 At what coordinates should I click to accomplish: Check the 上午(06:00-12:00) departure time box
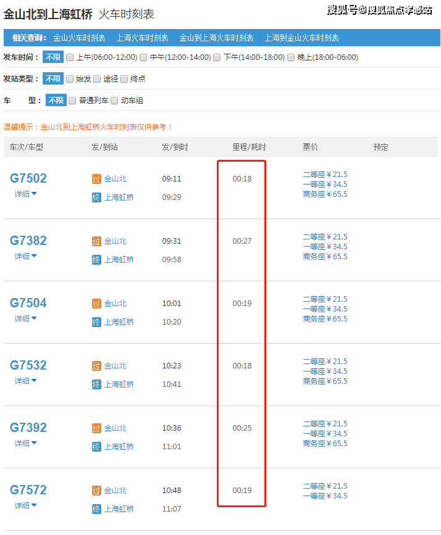point(70,57)
